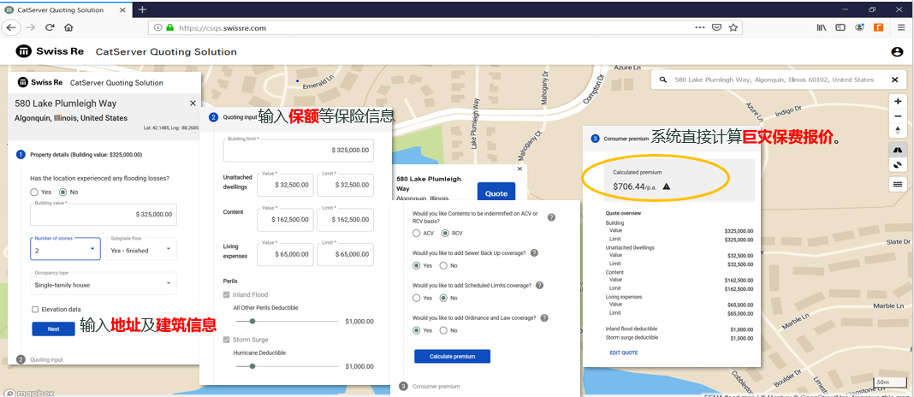The height and width of the screenshot is (397, 914).
Task: Toggle the road map view icon
Action: pos(898,151)
